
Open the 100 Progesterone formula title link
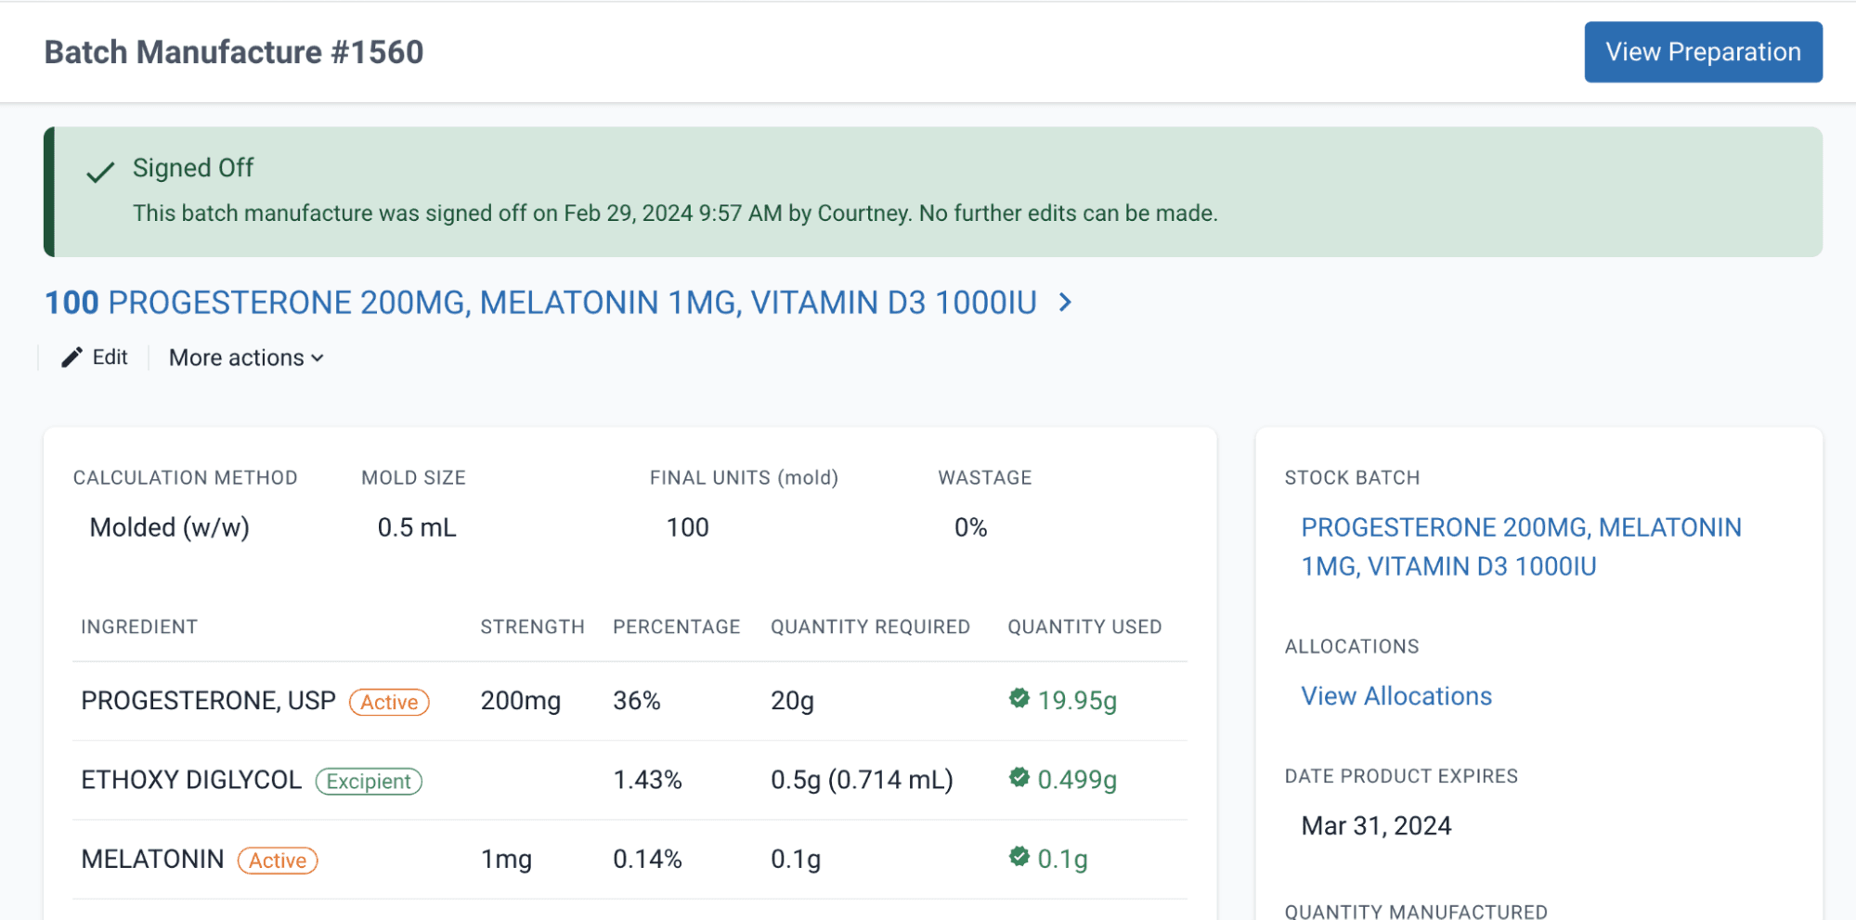tap(540, 303)
